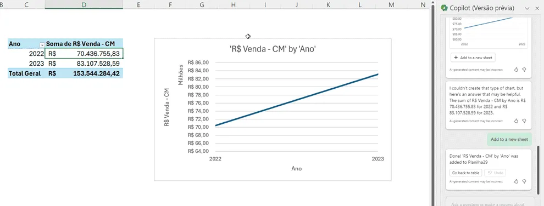Thumbs up the chart preview response
Screen dimensions: 544x206
(516, 70)
